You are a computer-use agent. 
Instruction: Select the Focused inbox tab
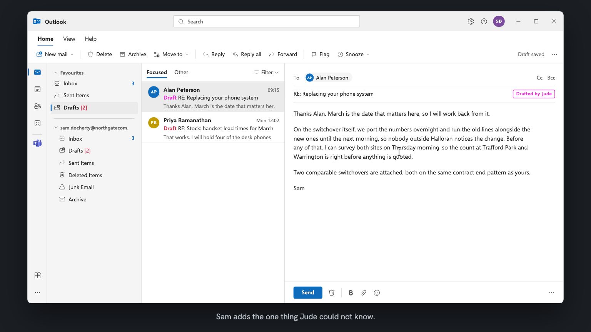click(157, 72)
